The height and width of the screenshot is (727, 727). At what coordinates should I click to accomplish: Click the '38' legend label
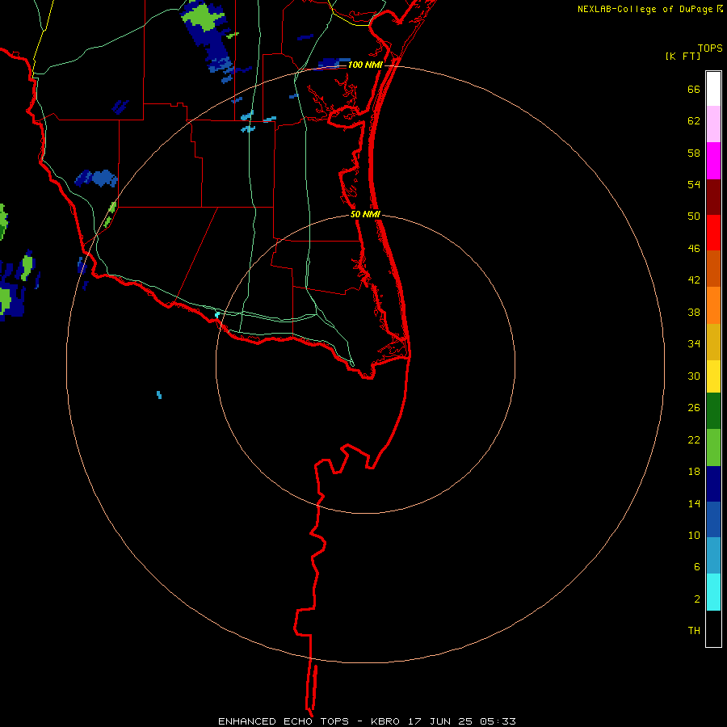coord(694,313)
